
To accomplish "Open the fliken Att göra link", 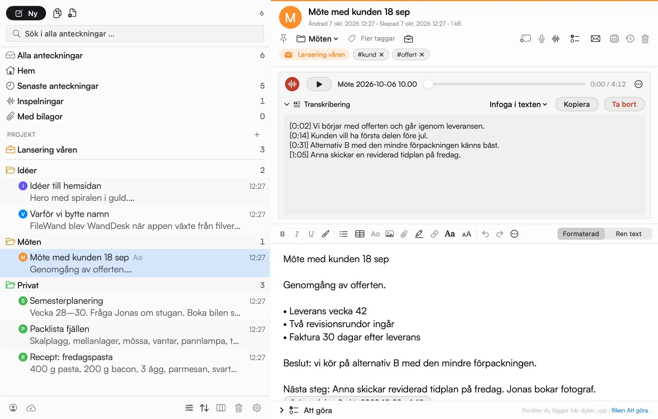I will [630, 410].
